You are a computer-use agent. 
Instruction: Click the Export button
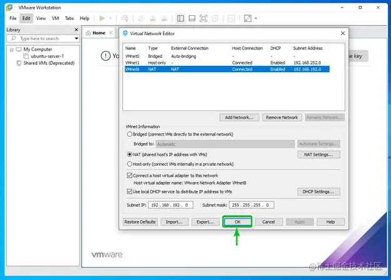(x=205, y=222)
